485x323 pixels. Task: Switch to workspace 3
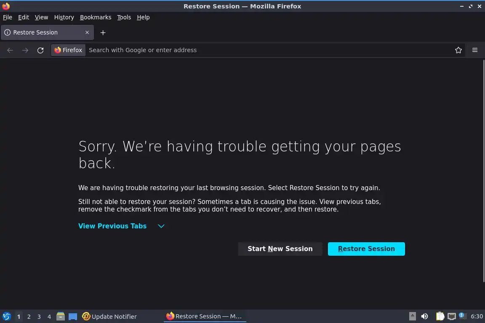pos(39,317)
